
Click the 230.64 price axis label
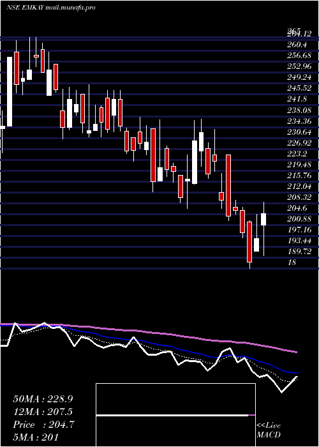point(299,132)
